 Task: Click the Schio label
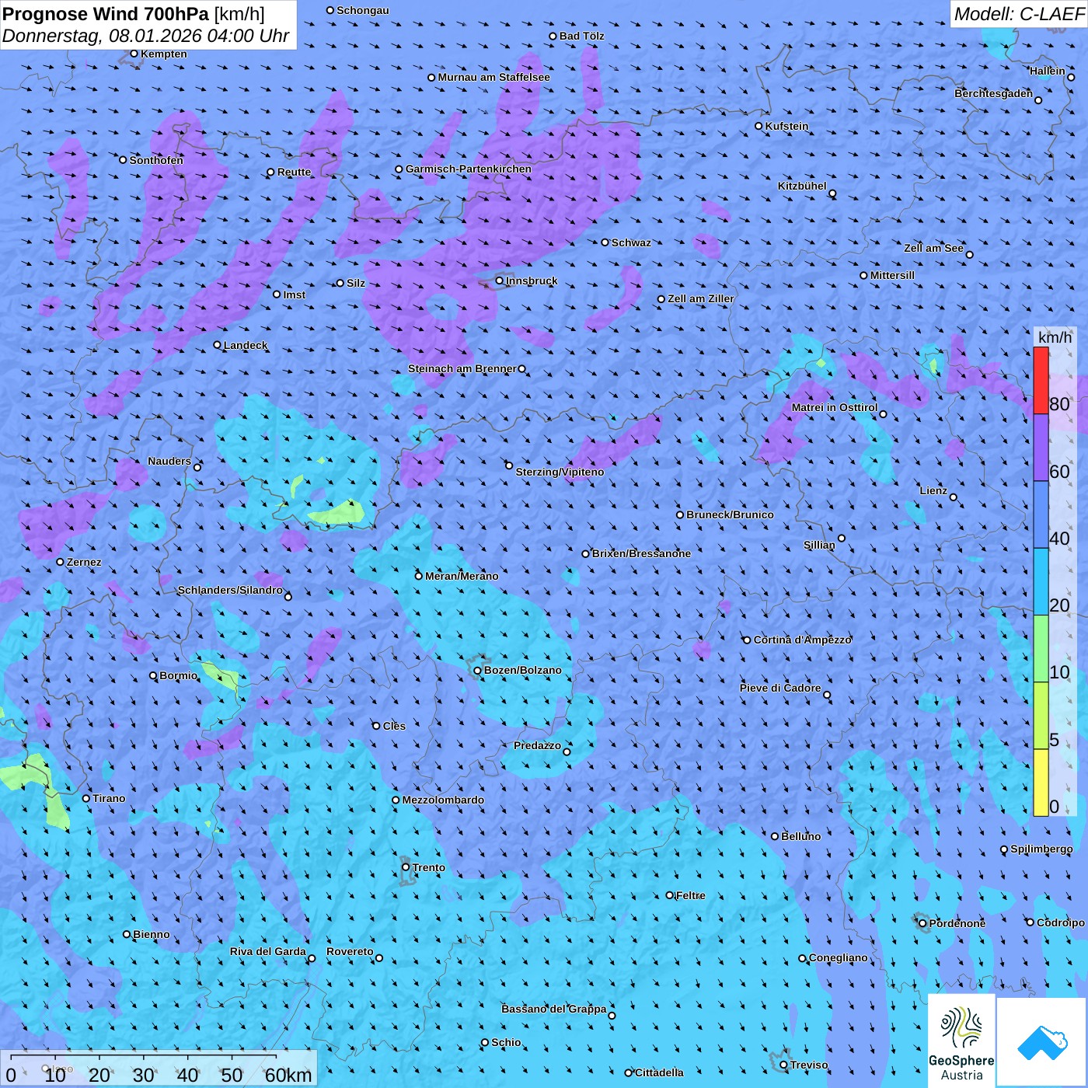click(x=507, y=1042)
